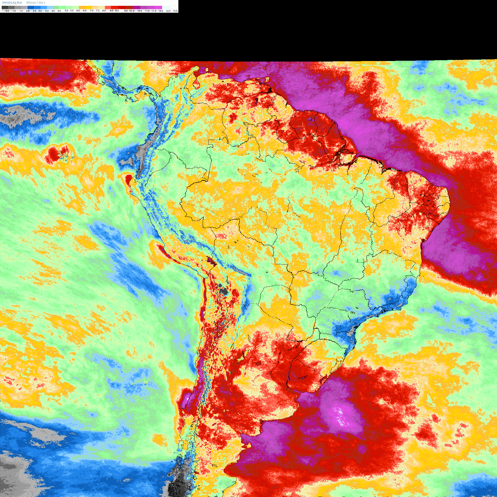Select the dark blue swatch left of 2.5
The width and height of the screenshot is (497, 497).
31,7
